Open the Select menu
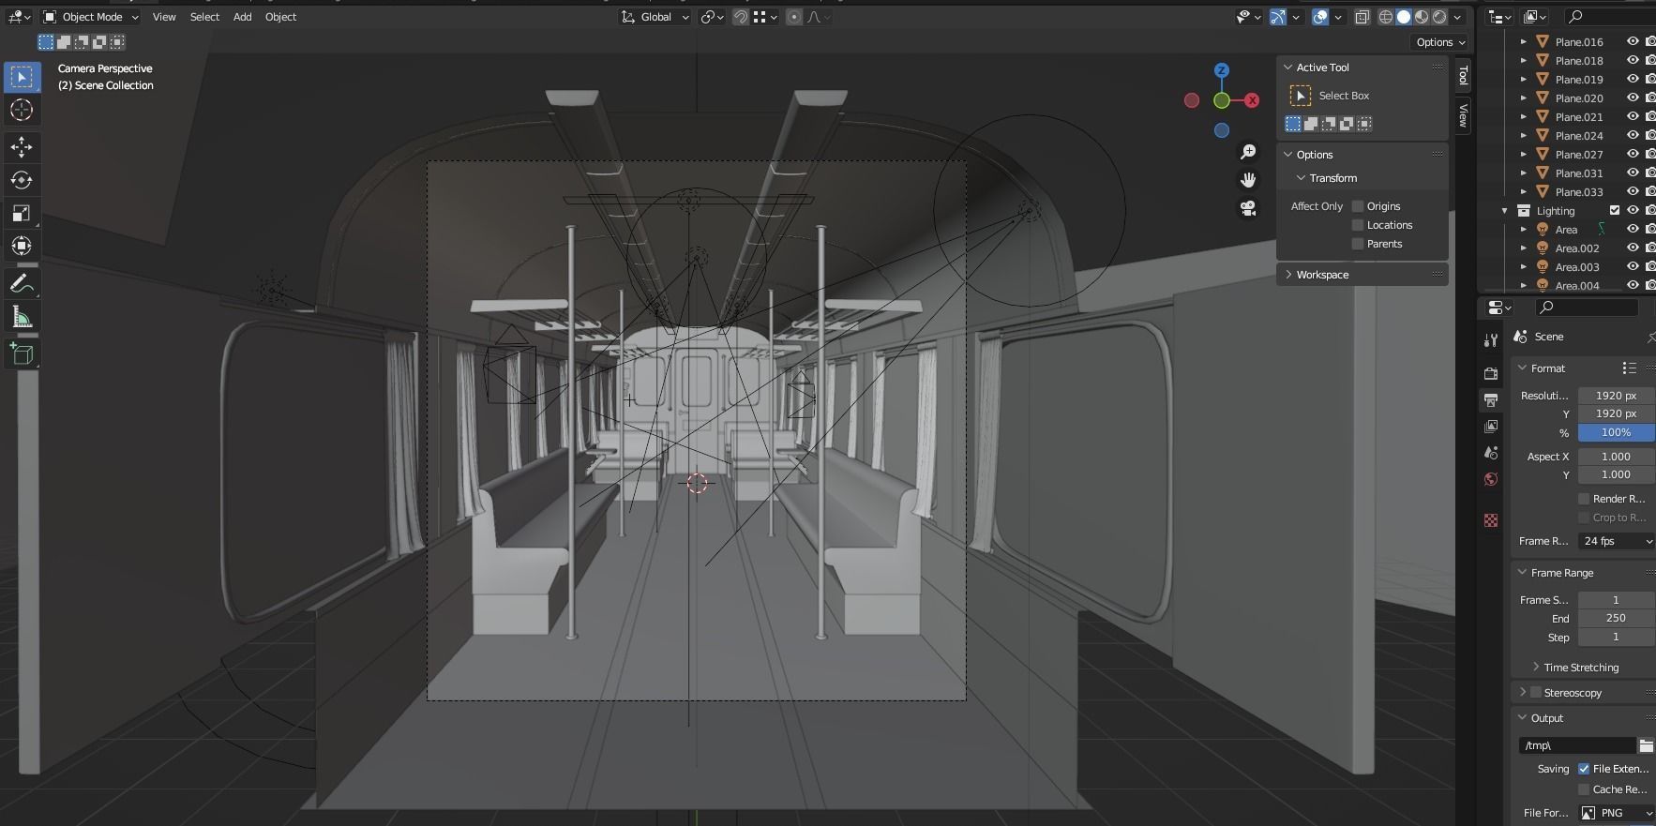 [x=204, y=17]
